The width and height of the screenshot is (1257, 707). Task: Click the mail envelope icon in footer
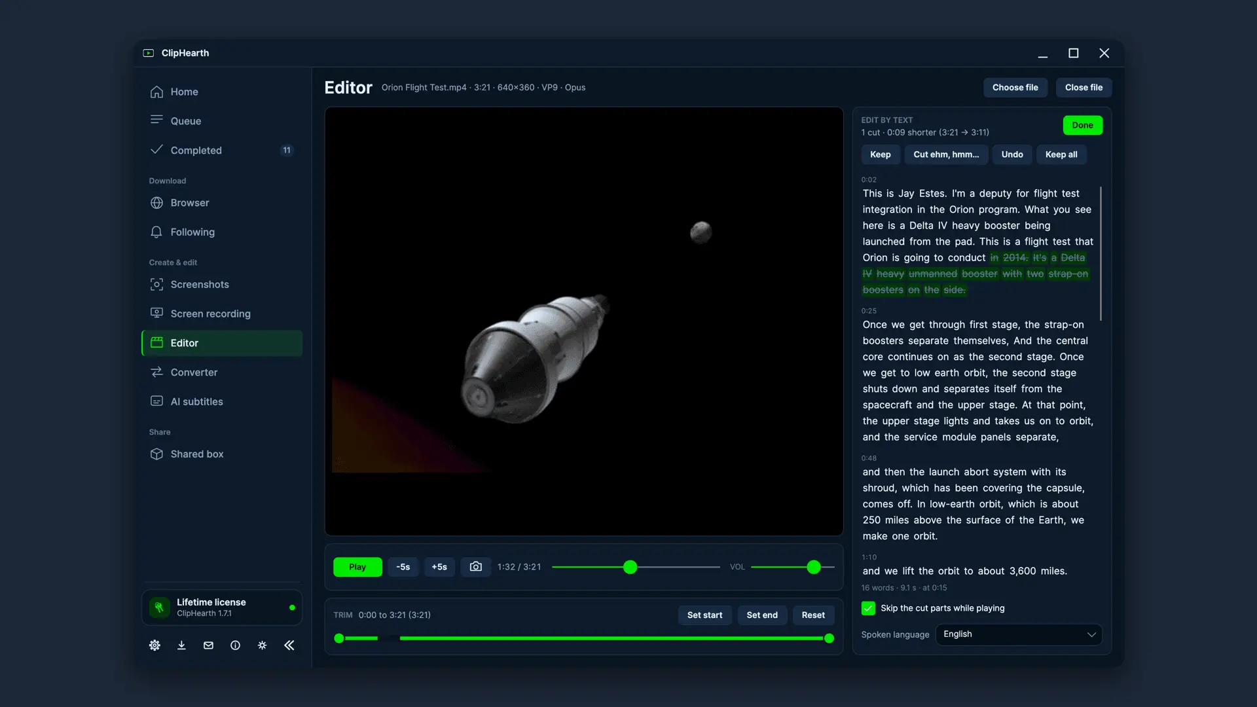[x=208, y=645]
